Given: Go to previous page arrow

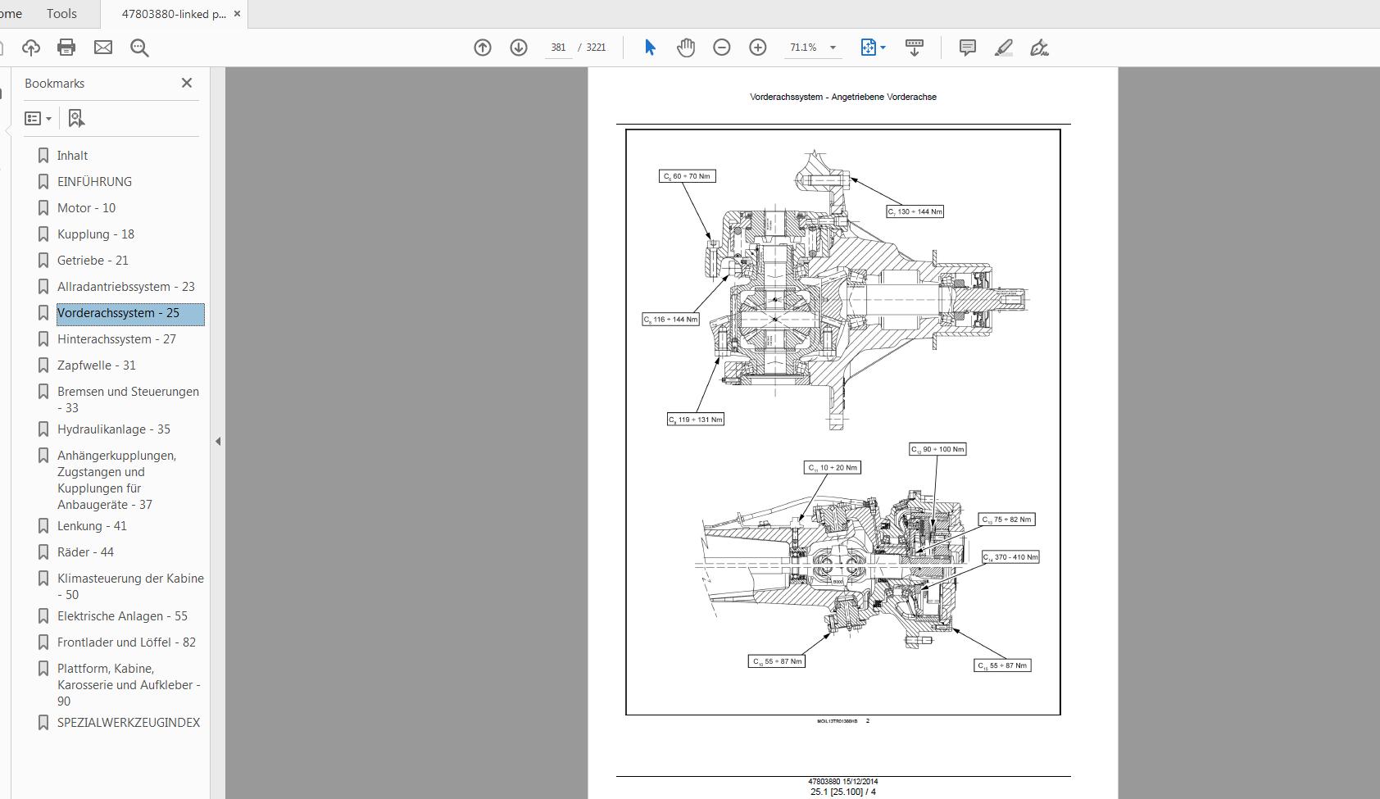Looking at the screenshot, I should [x=483, y=48].
